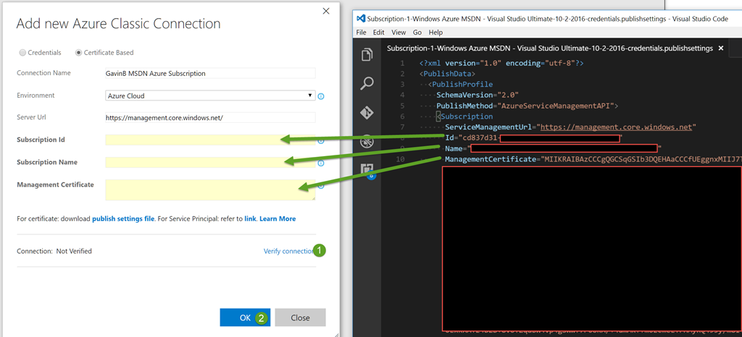The height and width of the screenshot is (337, 742).
Task: Open the Search view in the activity bar
Action: click(x=367, y=83)
